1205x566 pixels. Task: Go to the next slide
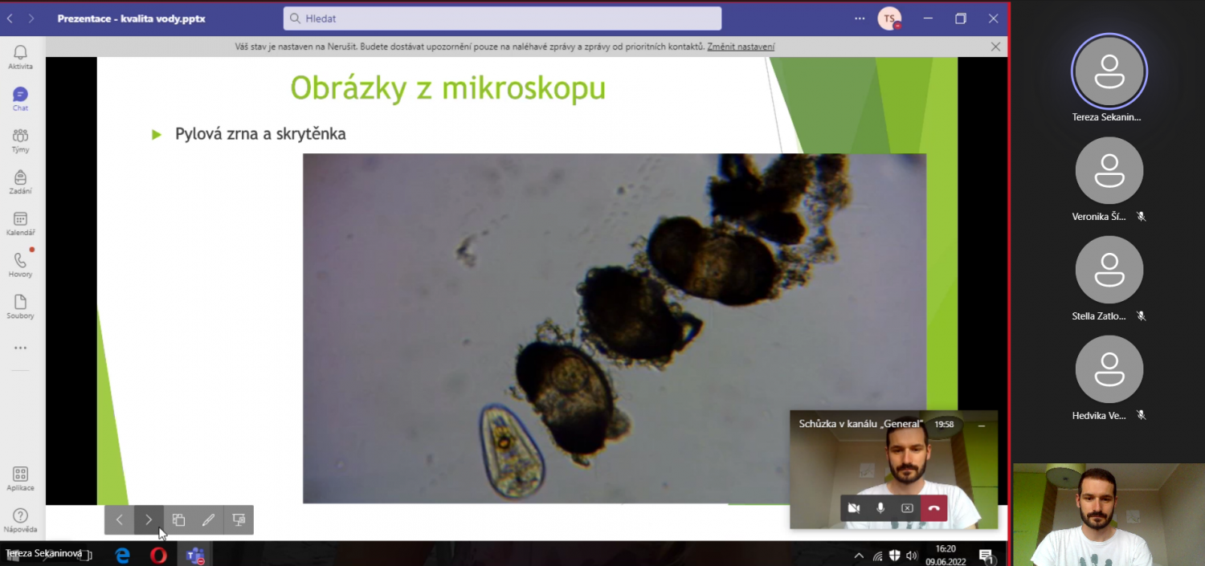click(x=149, y=520)
